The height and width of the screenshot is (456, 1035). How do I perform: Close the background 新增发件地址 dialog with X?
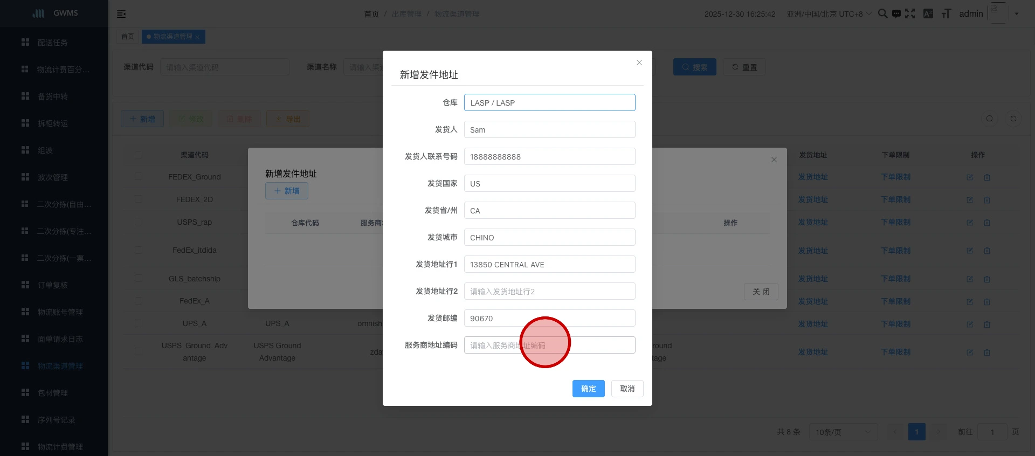(774, 160)
